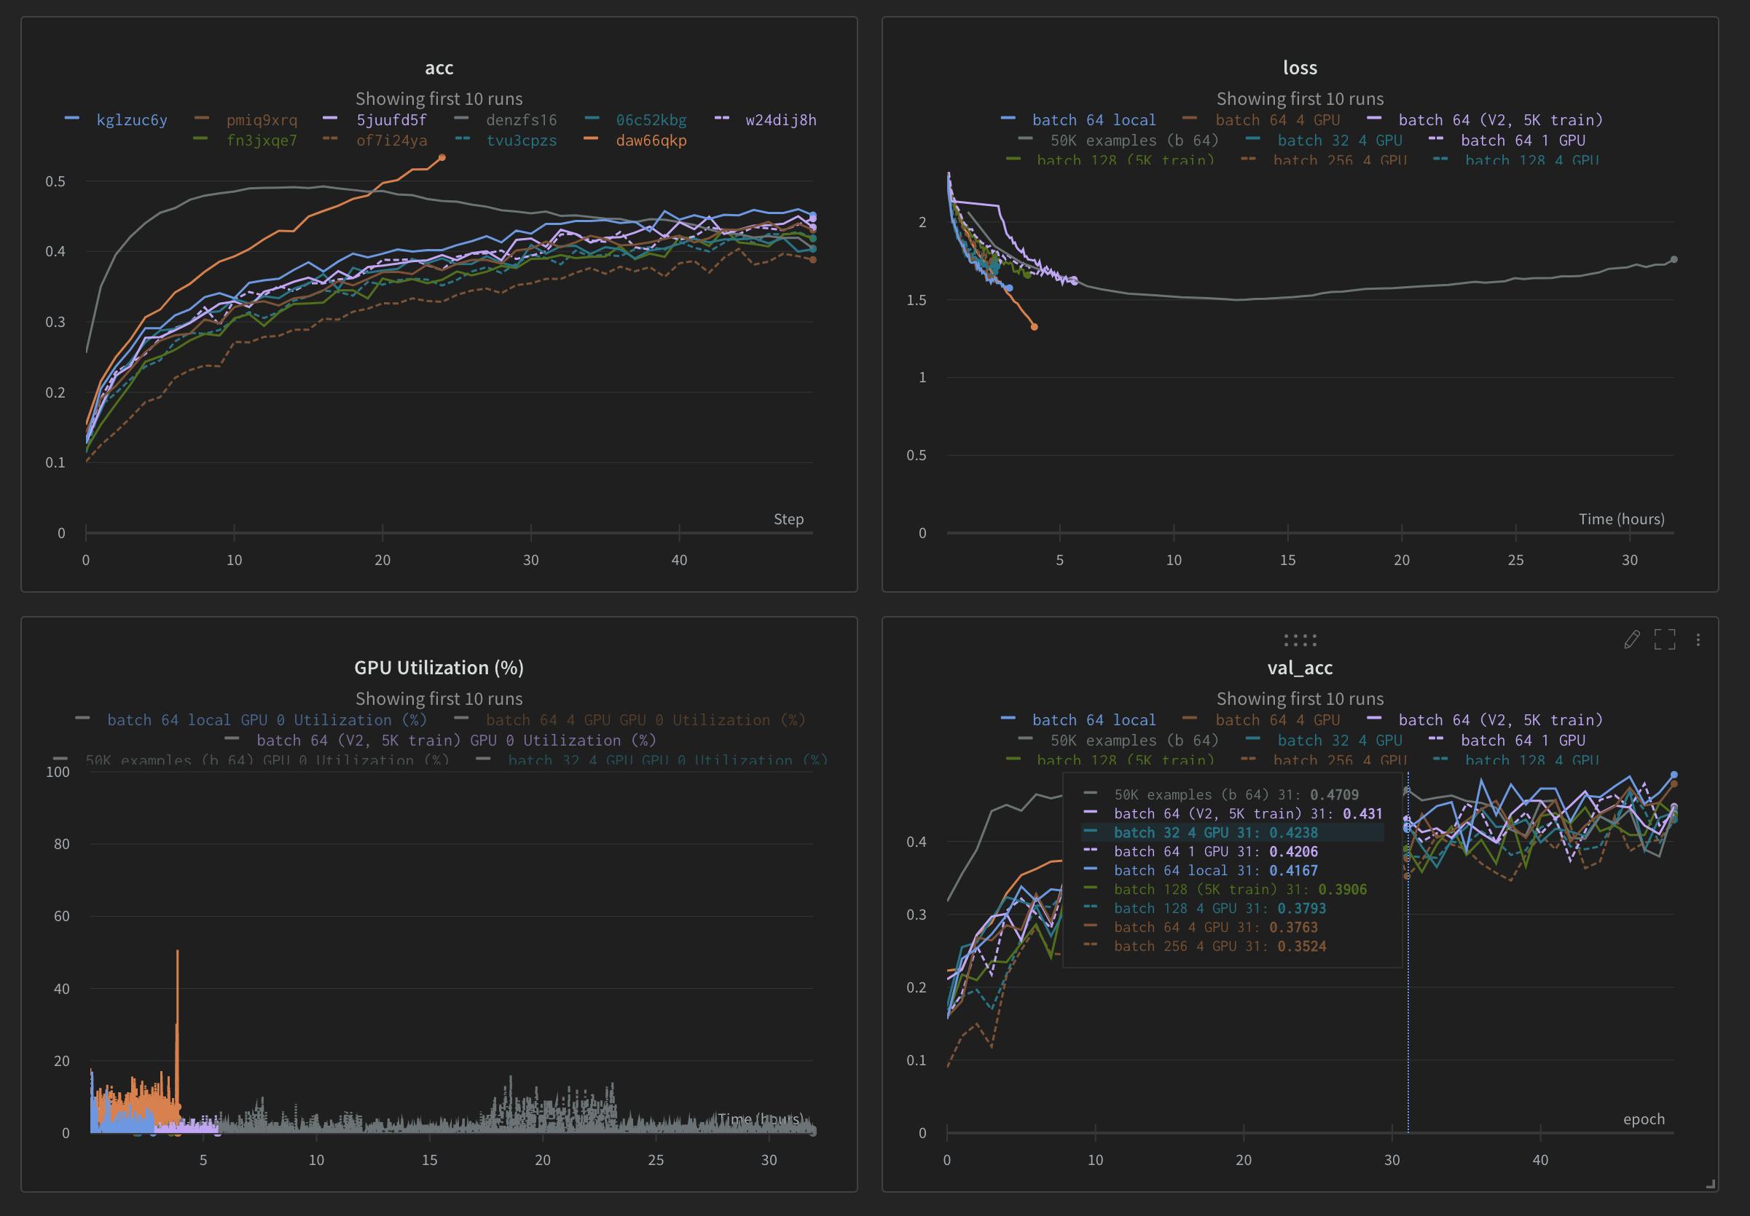
Task: Click the edit pencil icon on val_acc panel
Action: [x=1631, y=639]
